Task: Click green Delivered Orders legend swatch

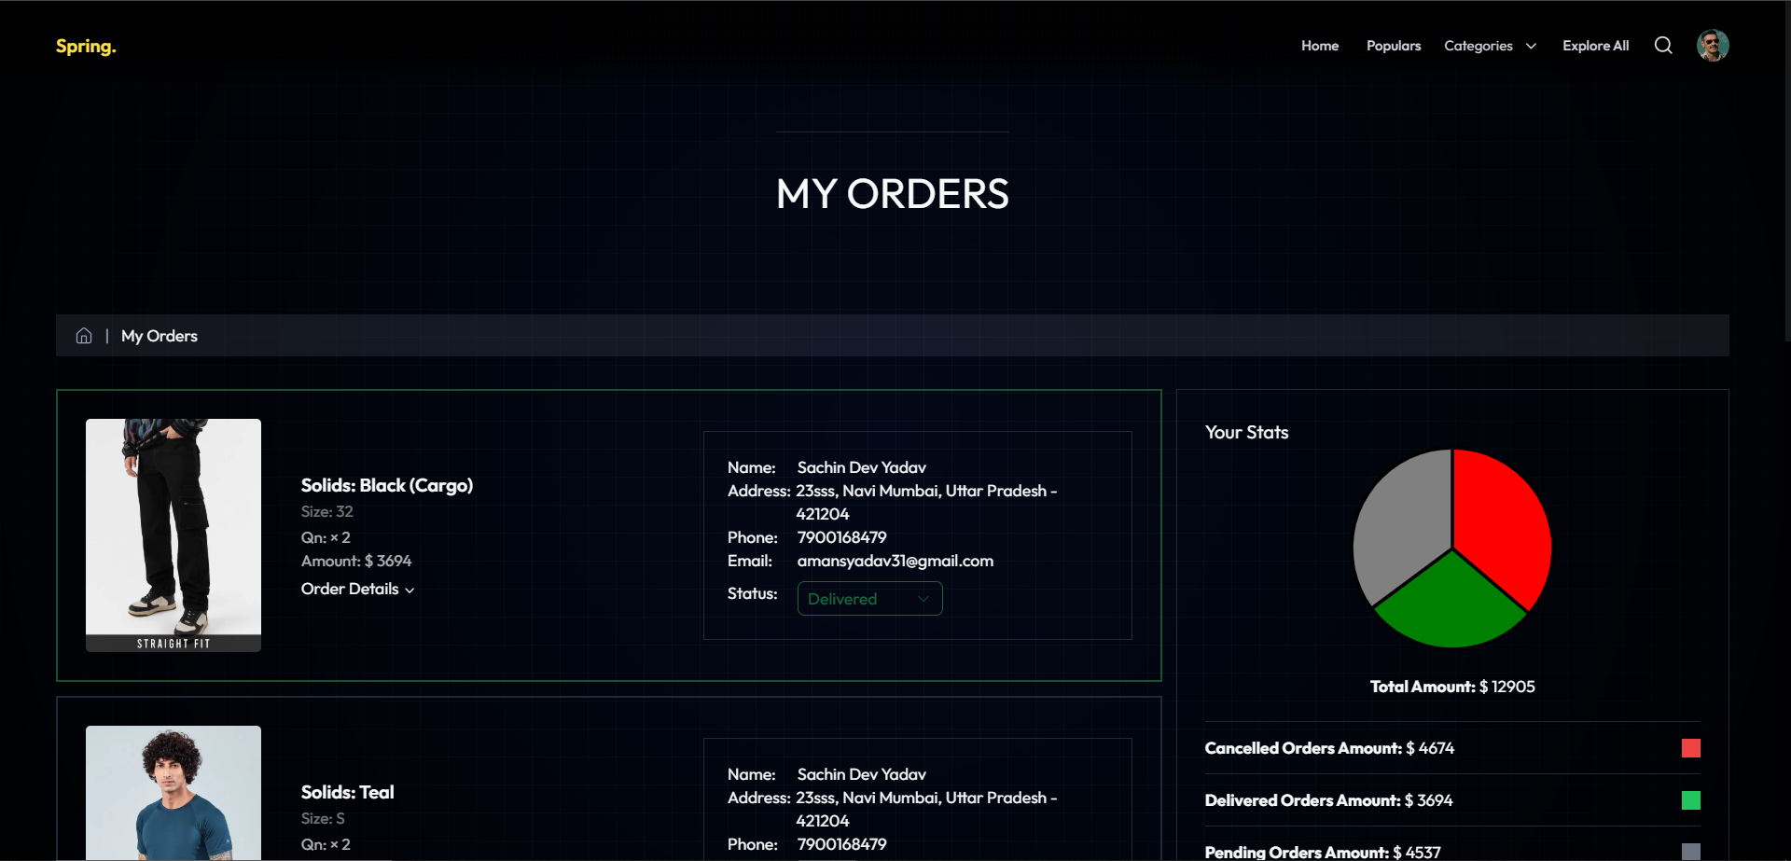Action: coord(1691,800)
